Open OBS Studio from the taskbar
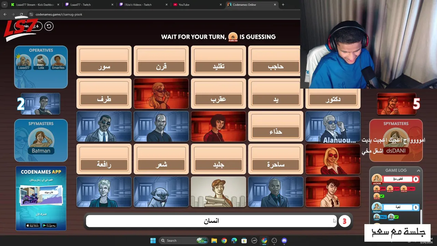The height and width of the screenshot is (246, 437). click(x=274, y=241)
